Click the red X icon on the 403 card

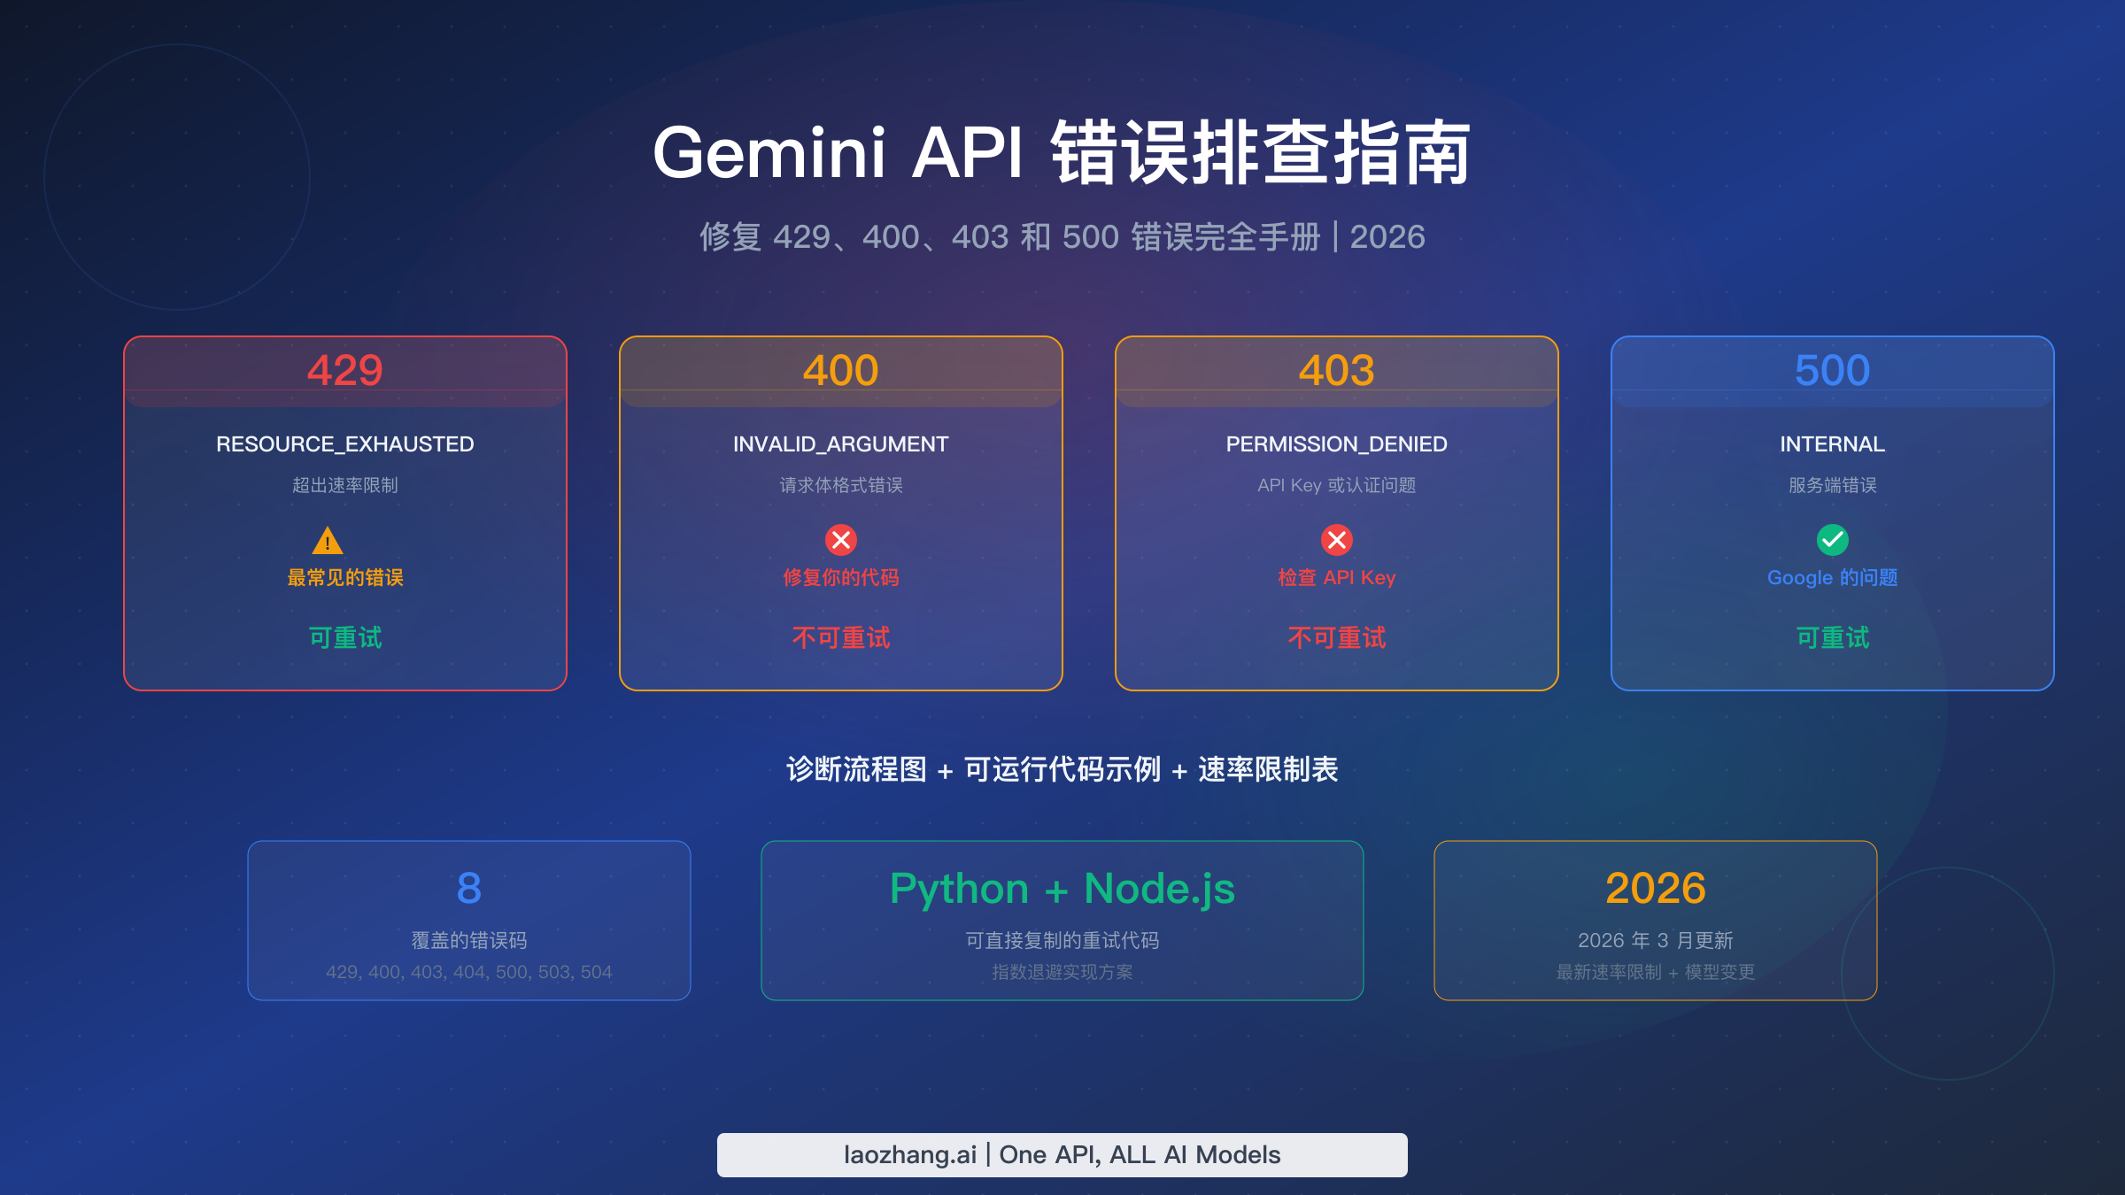[x=1337, y=537]
